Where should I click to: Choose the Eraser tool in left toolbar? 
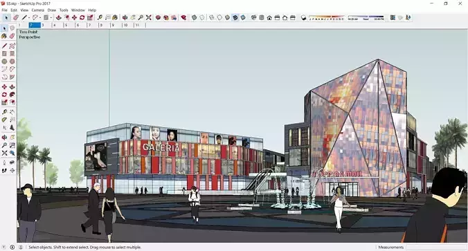tap(12, 36)
